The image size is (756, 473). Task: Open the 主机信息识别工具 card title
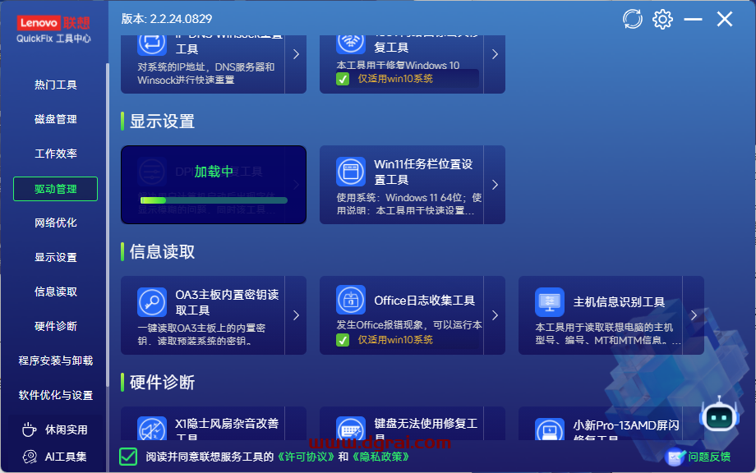619,302
